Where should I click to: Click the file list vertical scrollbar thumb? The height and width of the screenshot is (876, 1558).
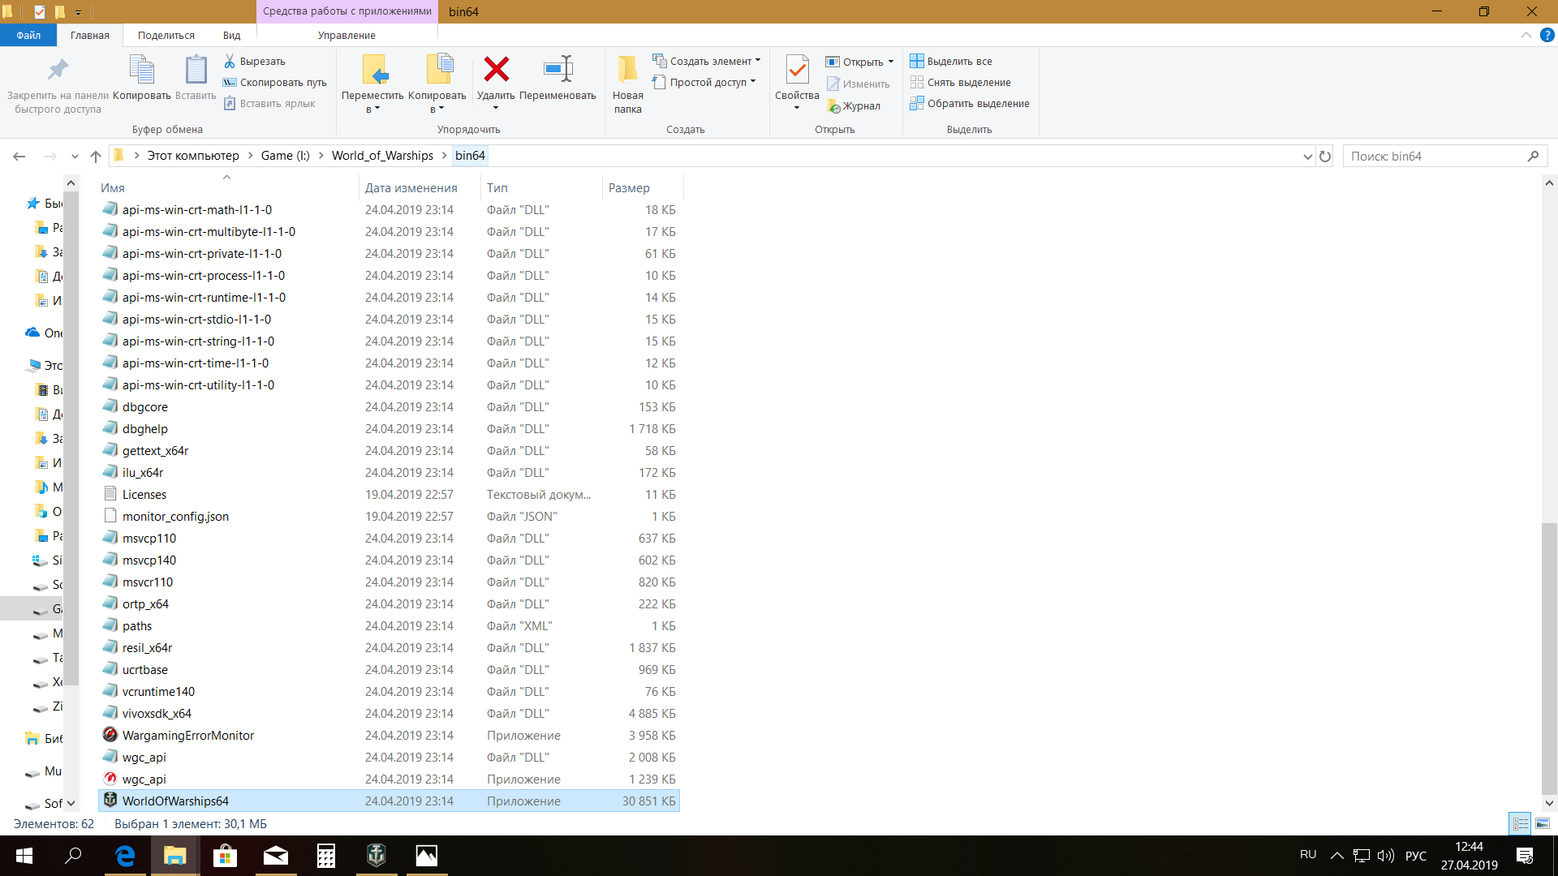point(1549,659)
